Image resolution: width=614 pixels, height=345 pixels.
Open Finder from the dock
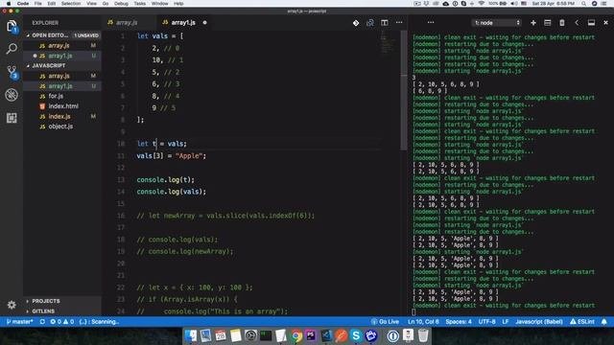point(191,335)
